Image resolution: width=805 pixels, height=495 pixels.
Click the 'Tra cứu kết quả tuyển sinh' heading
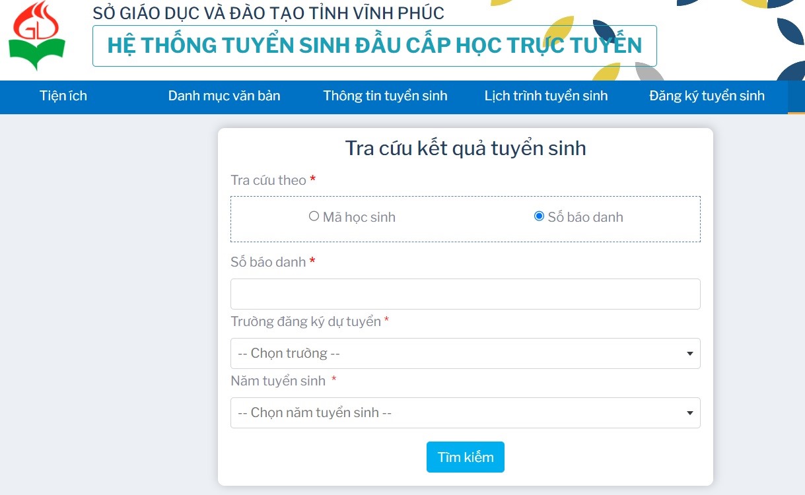(x=465, y=148)
